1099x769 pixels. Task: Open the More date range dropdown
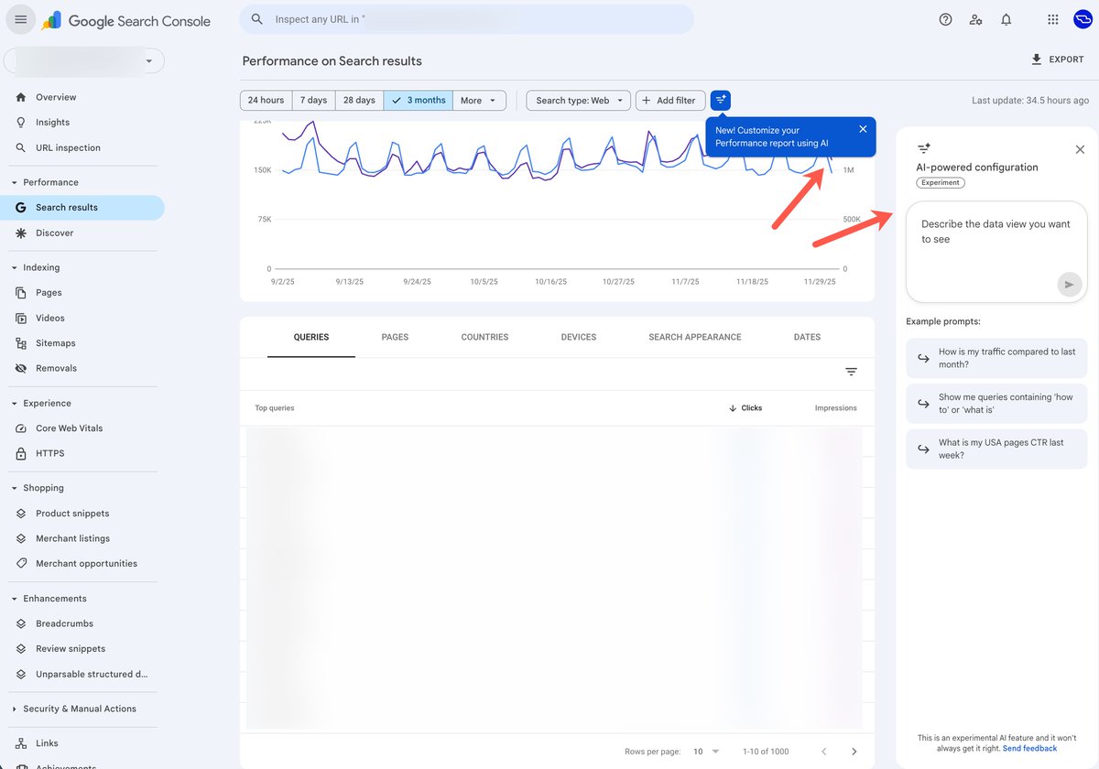tap(480, 100)
